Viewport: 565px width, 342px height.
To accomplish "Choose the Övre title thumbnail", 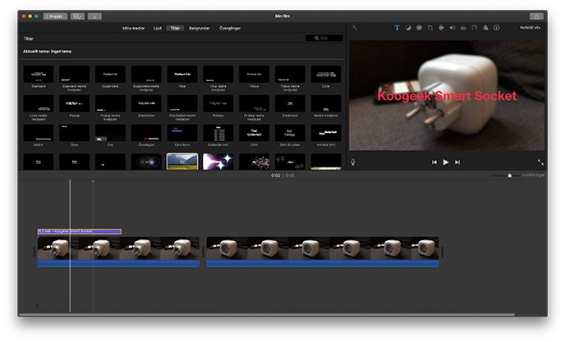I will click(x=74, y=133).
